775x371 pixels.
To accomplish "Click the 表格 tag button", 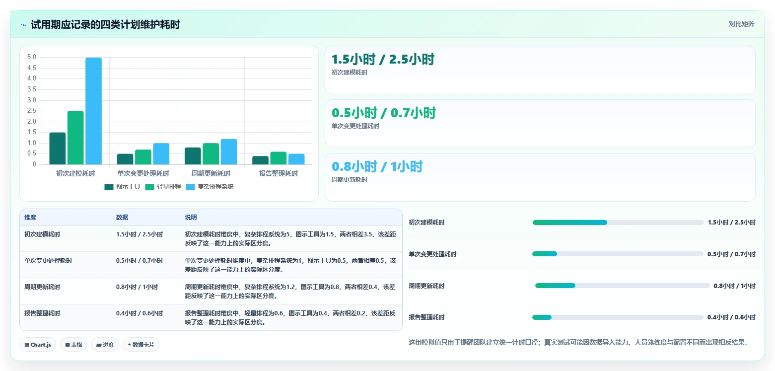I will [73, 345].
